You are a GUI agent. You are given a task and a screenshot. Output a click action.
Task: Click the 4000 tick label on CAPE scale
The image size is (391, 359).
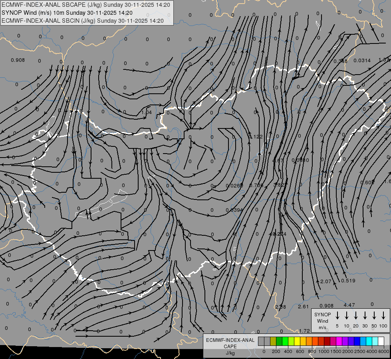coord(372,351)
